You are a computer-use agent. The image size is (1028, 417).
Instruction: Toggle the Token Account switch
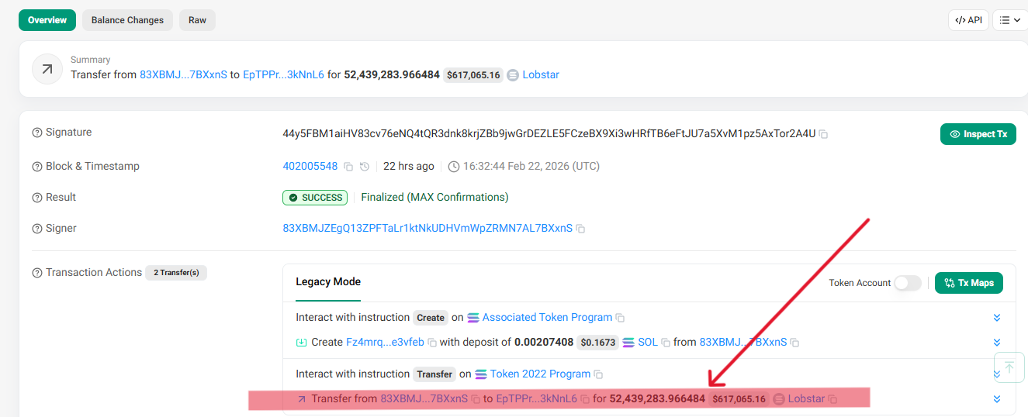tap(908, 283)
